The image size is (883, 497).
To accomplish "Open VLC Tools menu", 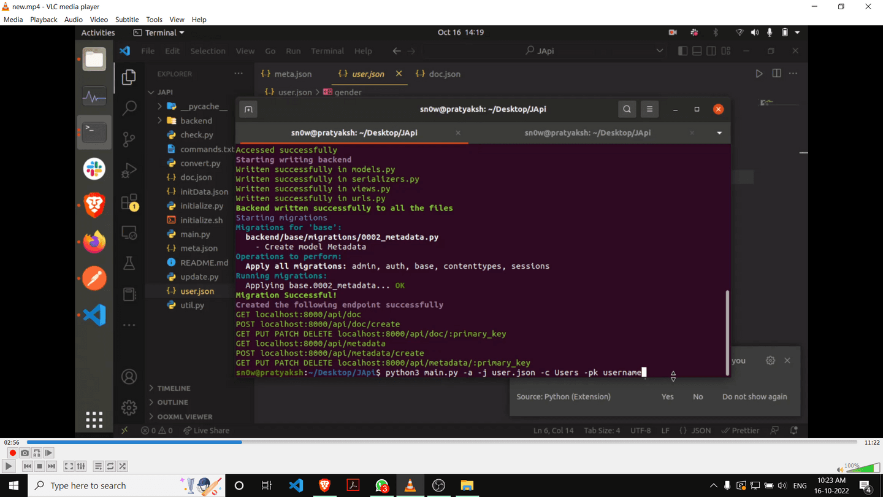I will click(x=155, y=20).
